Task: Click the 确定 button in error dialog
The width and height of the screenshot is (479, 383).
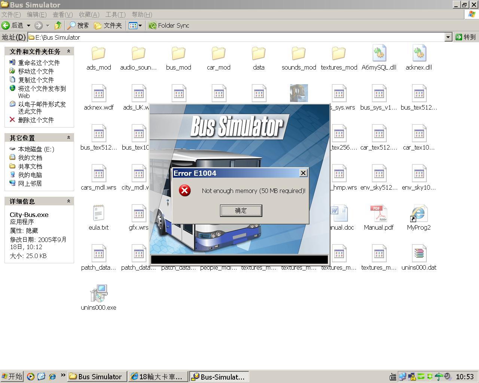Action: pos(241,211)
